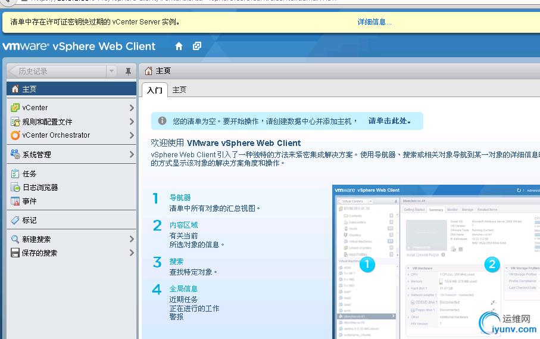Click the vSphere Web Client preview screenshot
The height and width of the screenshot is (339, 540).
tap(436, 262)
